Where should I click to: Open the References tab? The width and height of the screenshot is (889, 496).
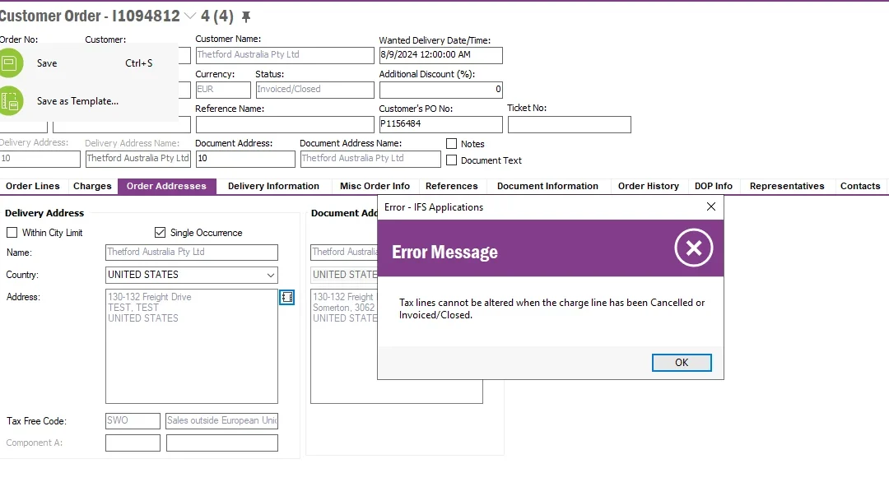(452, 186)
